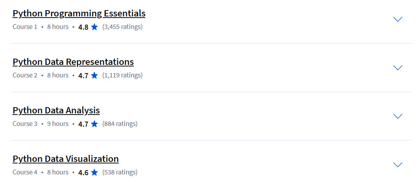The height and width of the screenshot is (183, 418).
Task: Expand the Python Data Representations chevron
Action: tap(398, 68)
